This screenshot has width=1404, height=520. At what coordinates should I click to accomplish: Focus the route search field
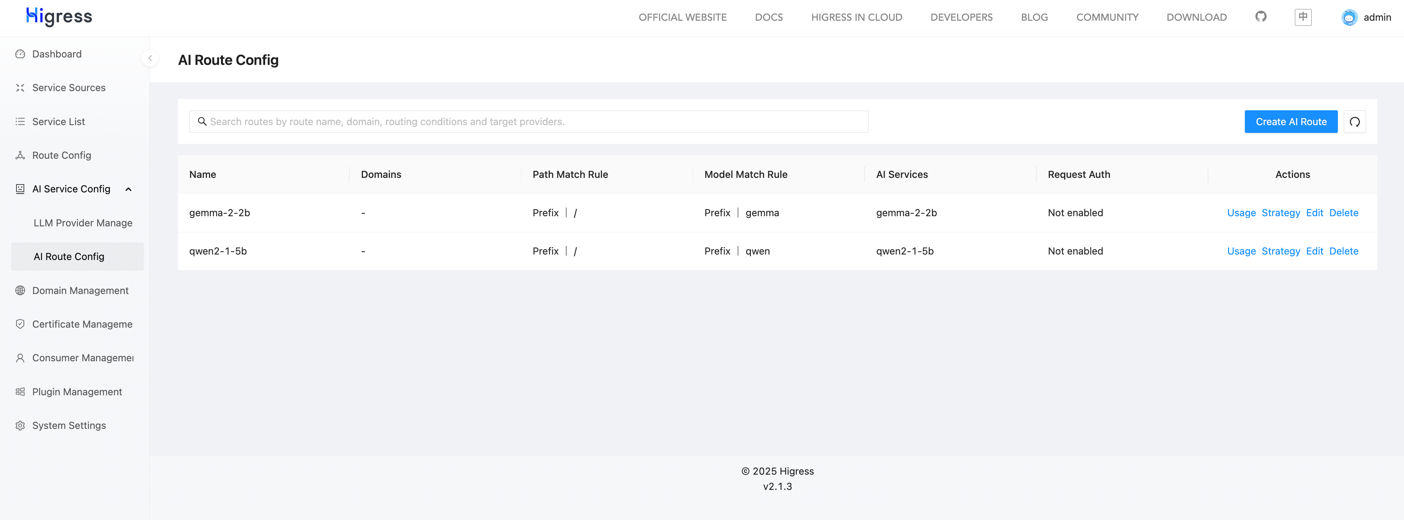coord(529,122)
